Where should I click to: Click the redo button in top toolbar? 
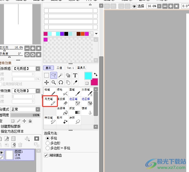point(113,6)
